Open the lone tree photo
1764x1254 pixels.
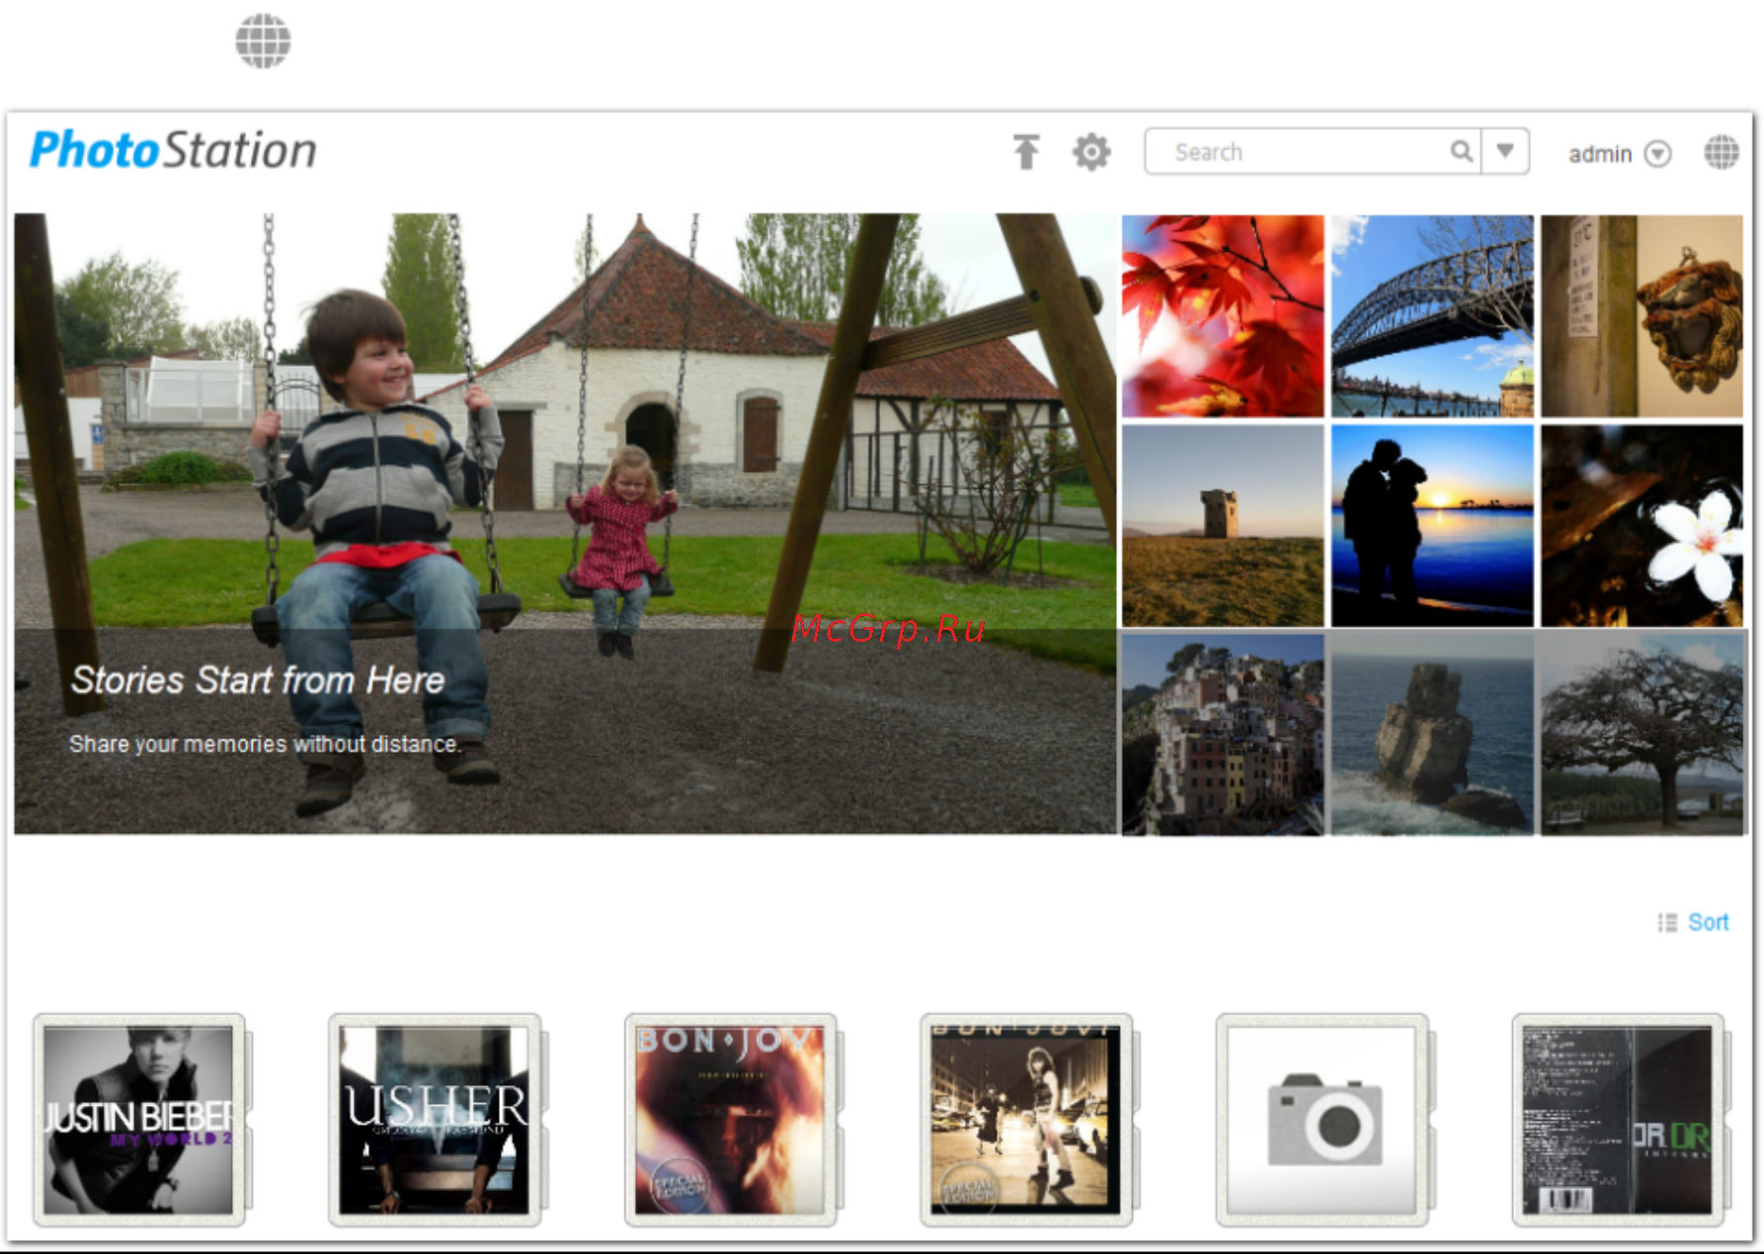pyautogui.click(x=1642, y=735)
